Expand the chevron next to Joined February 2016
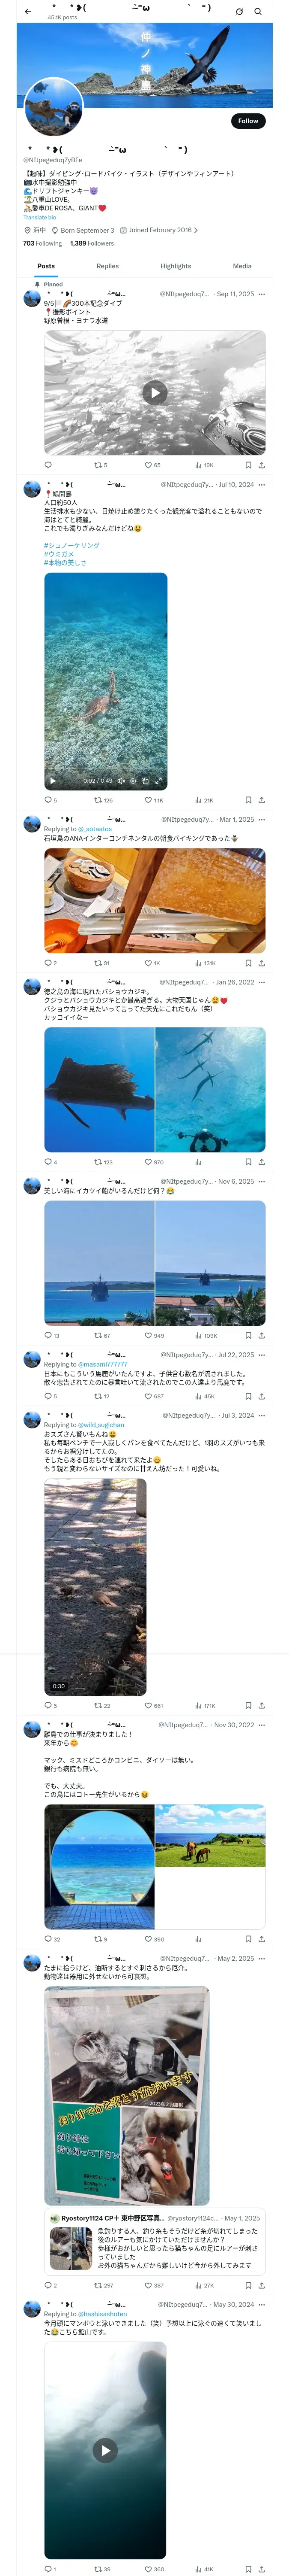The width and height of the screenshot is (289, 2576). click(x=197, y=230)
